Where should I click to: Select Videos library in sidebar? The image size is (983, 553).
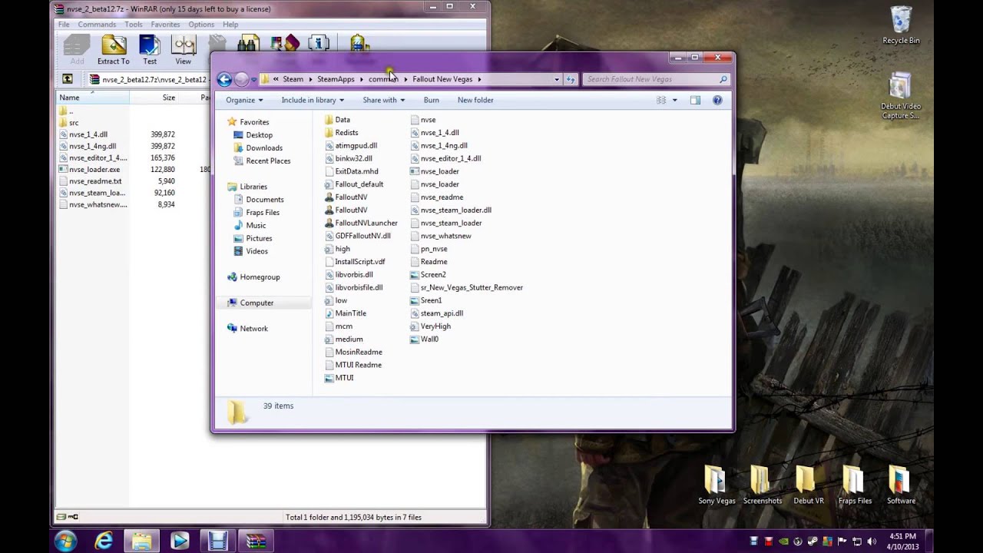click(250, 251)
